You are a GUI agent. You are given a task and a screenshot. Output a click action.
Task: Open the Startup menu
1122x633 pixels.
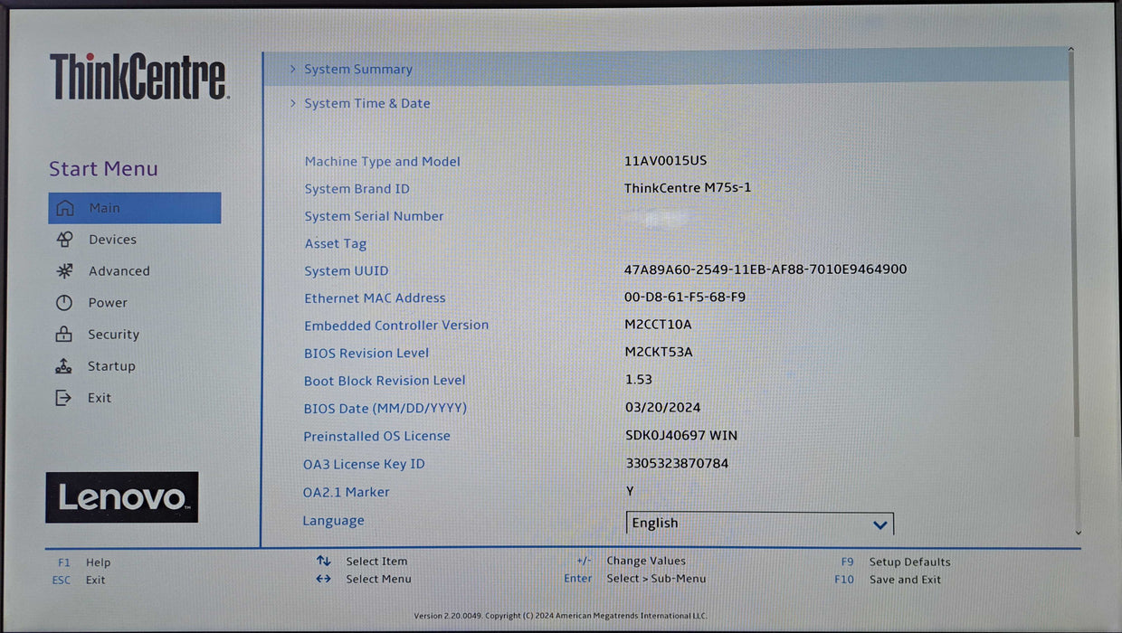pyautogui.click(x=111, y=366)
